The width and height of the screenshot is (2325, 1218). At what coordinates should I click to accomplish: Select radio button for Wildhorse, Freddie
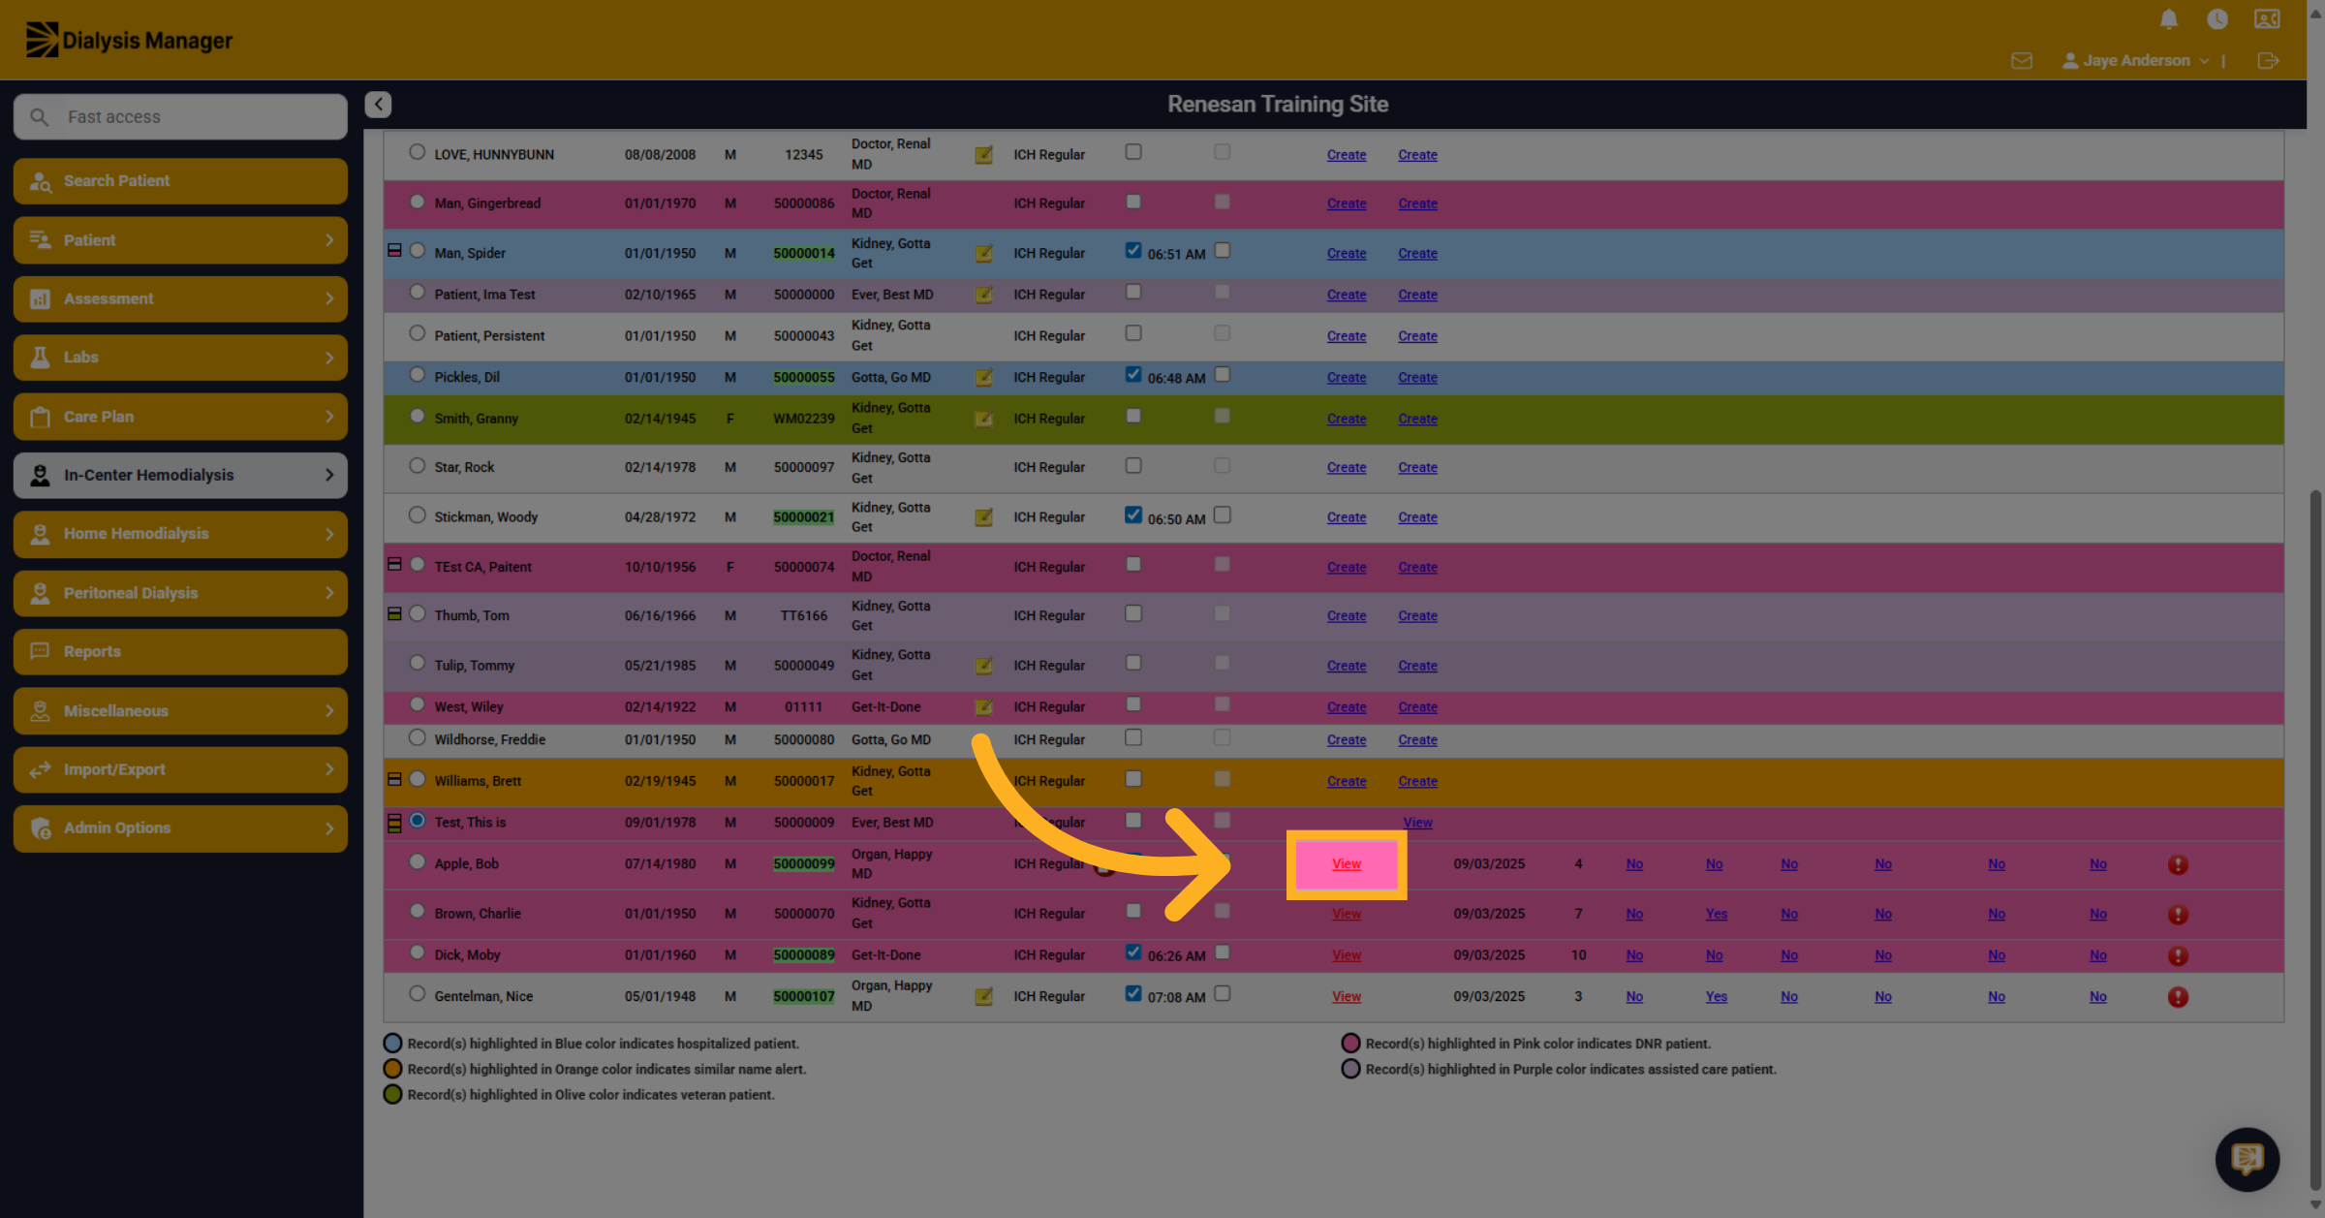tap(417, 737)
